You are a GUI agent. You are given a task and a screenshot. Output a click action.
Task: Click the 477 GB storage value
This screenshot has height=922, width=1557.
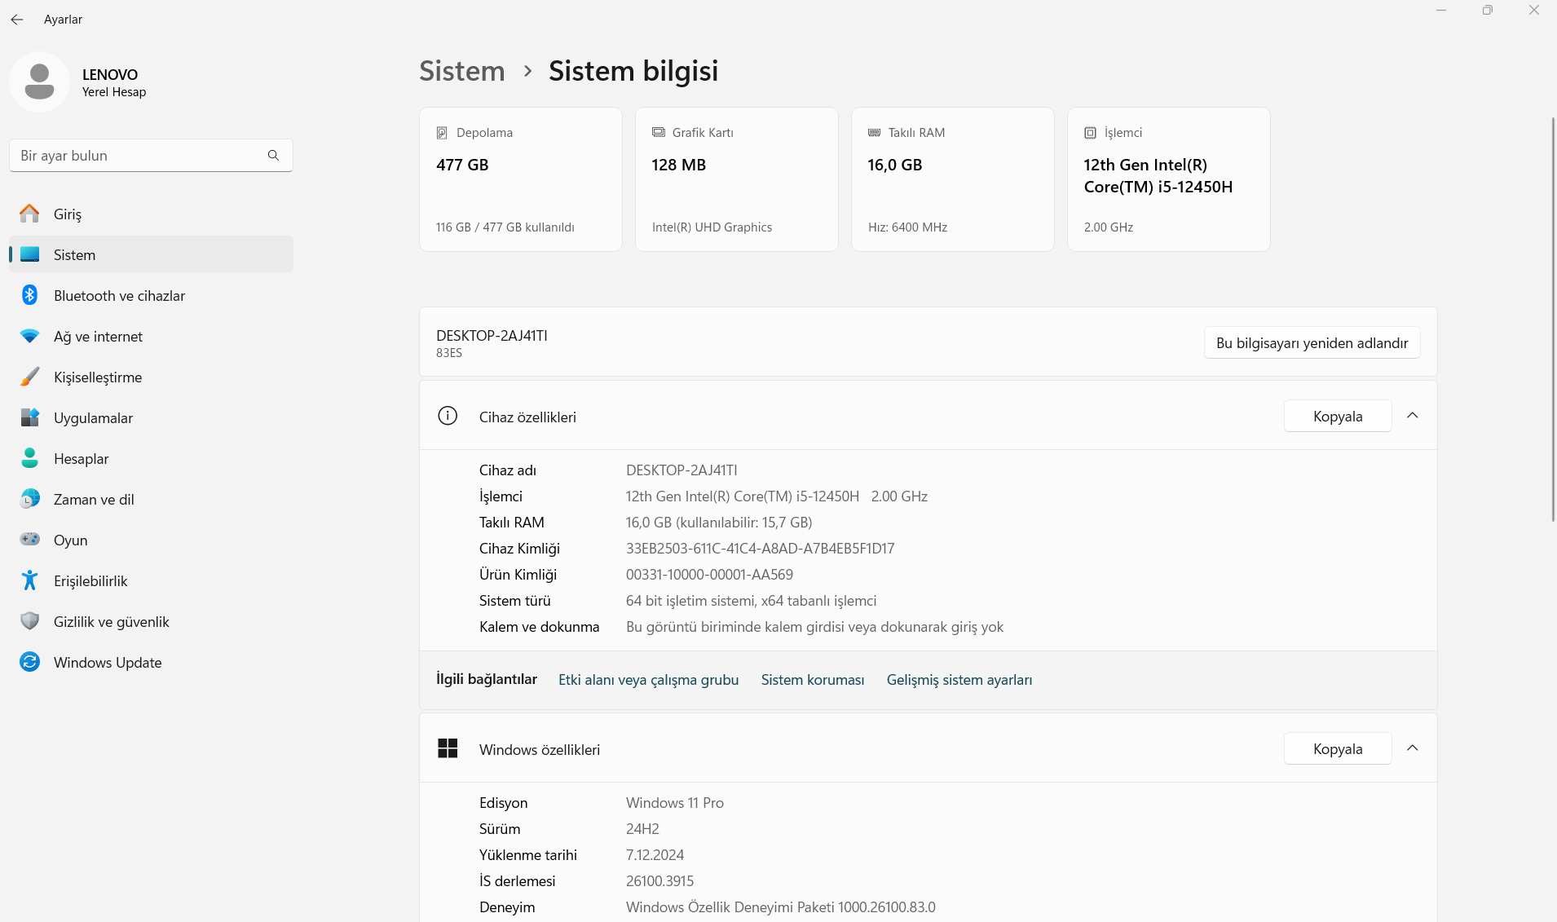click(x=462, y=165)
